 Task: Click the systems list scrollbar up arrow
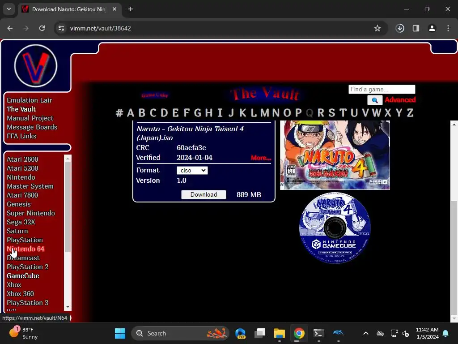68,158
